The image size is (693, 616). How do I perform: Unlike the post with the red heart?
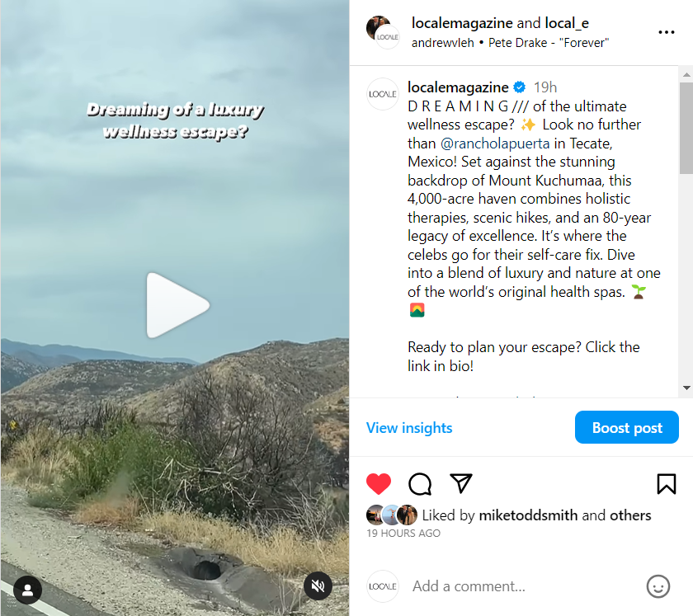point(379,484)
